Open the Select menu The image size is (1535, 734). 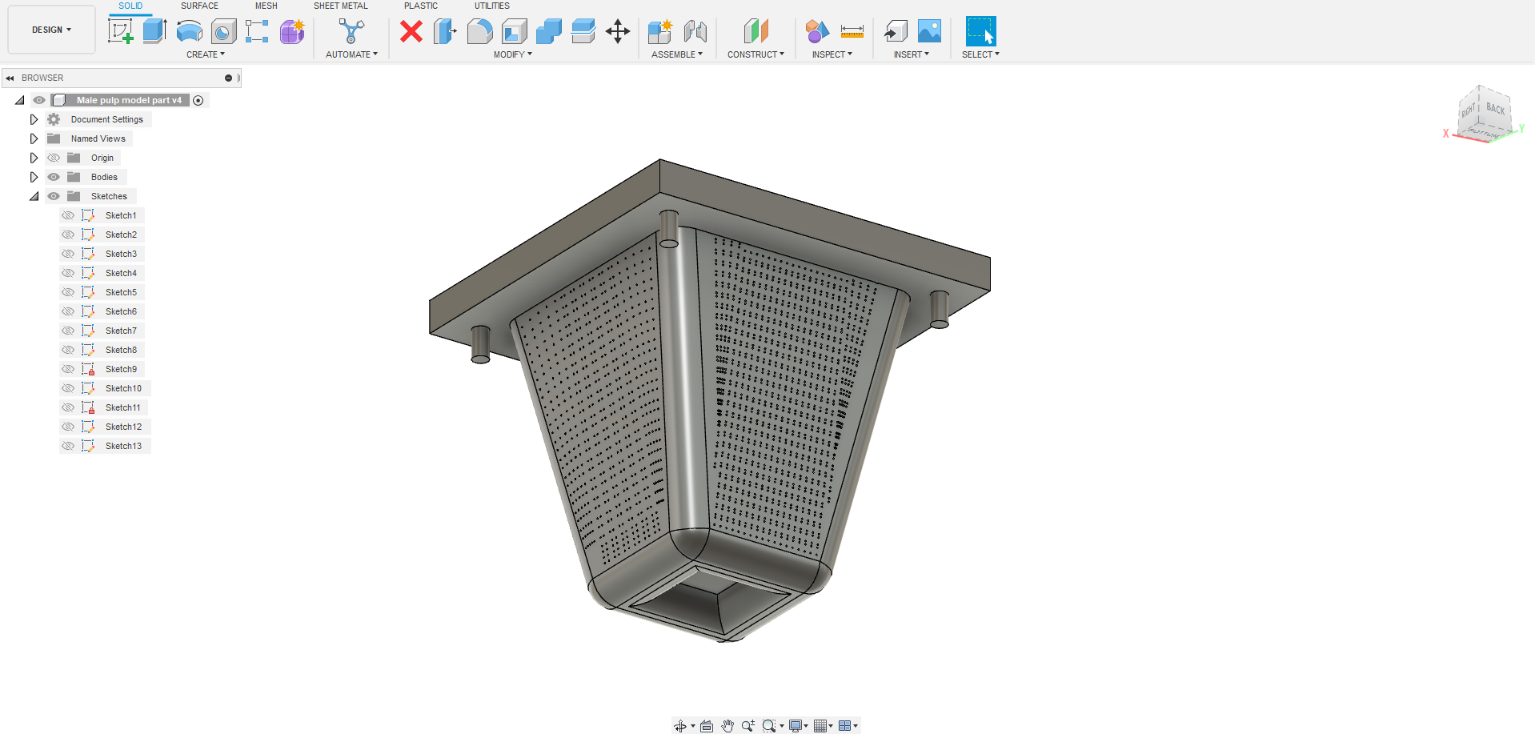pos(980,54)
